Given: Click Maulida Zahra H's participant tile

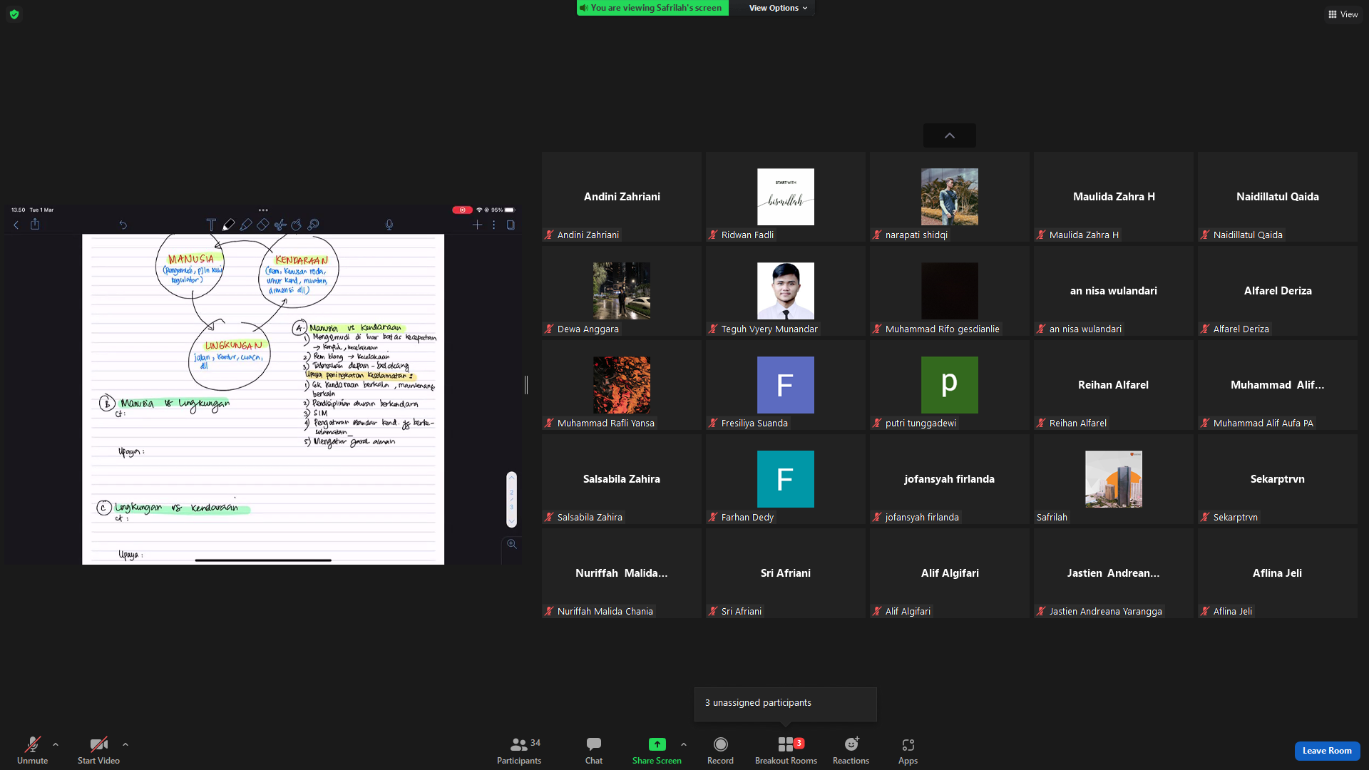Looking at the screenshot, I should [1114, 197].
